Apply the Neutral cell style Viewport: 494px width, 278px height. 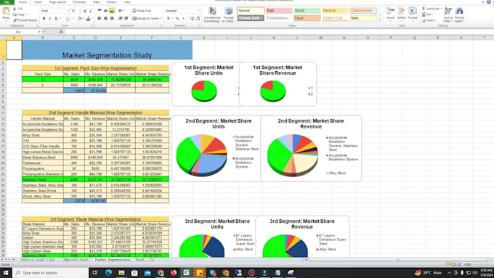point(335,11)
